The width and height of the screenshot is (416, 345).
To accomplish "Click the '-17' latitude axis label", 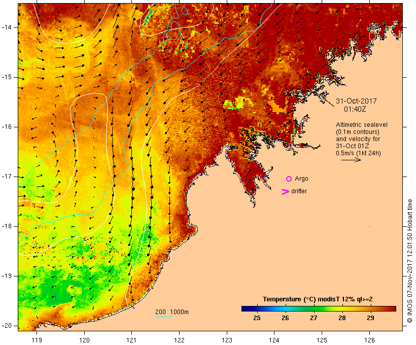I will [6, 177].
